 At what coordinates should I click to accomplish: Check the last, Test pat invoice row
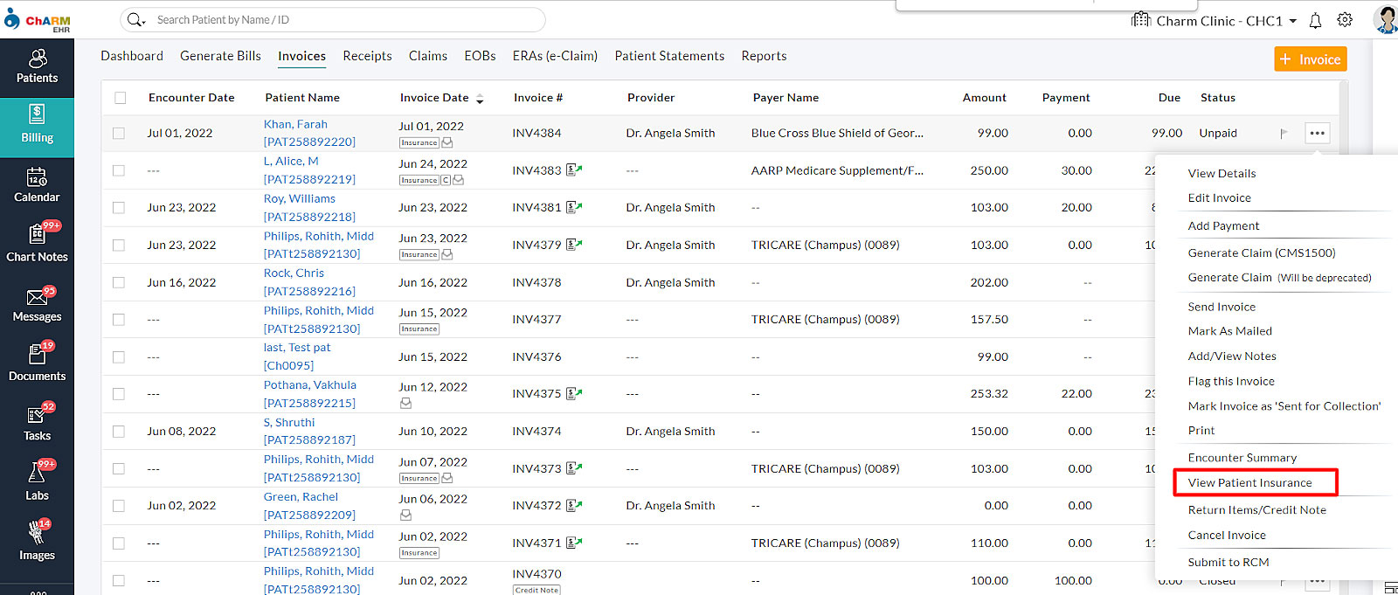coord(119,356)
